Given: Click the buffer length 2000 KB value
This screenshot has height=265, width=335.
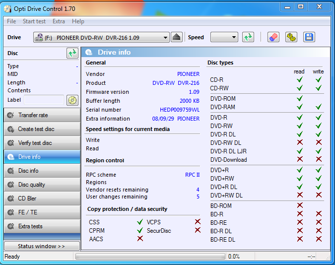Looking at the screenshot, I should pyautogui.click(x=190, y=101).
